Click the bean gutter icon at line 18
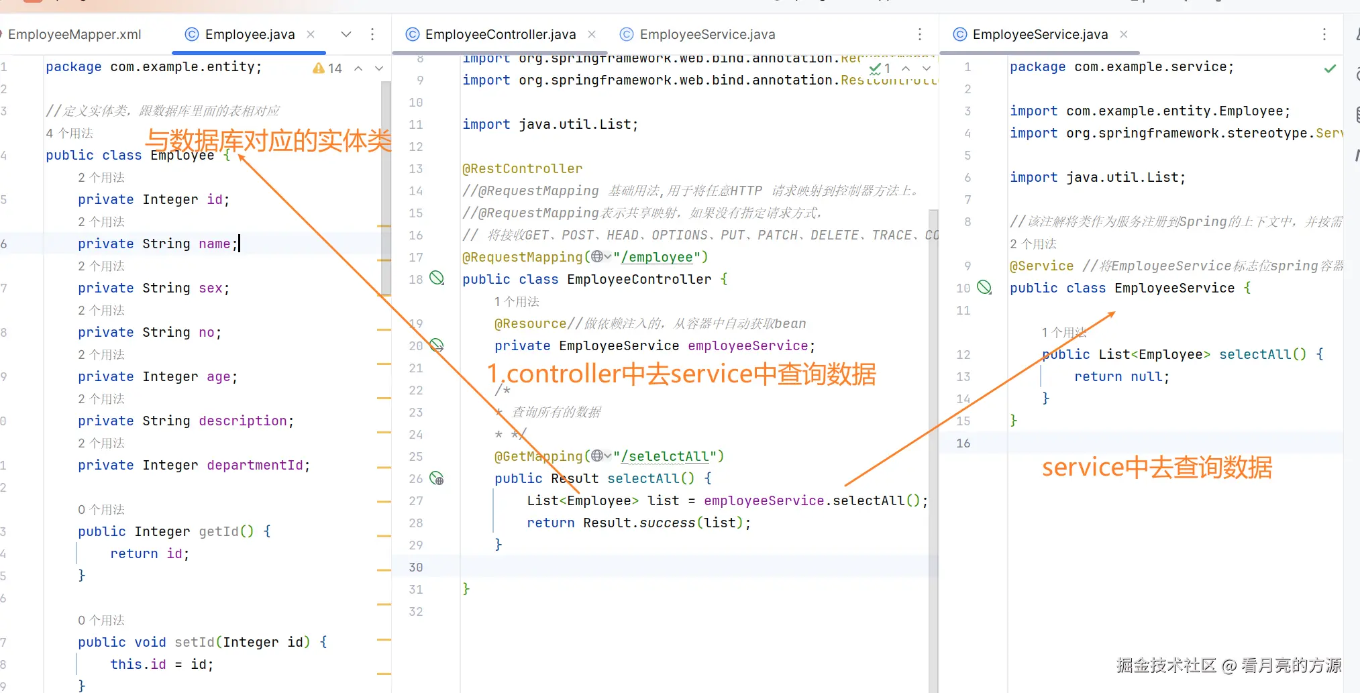This screenshot has height=693, width=1360. click(437, 278)
